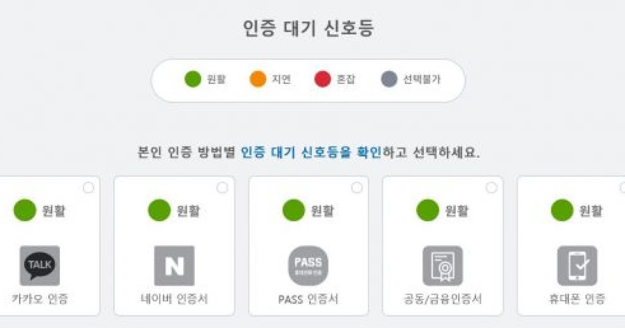Click the 공동/금융인증서 label
Screen dimensions: 625x328
pos(443,299)
